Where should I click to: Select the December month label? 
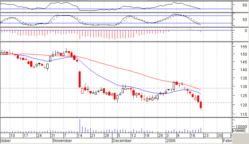(x=122, y=141)
